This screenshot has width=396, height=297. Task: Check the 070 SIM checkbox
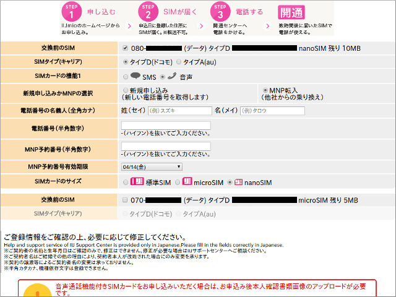pos(125,200)
